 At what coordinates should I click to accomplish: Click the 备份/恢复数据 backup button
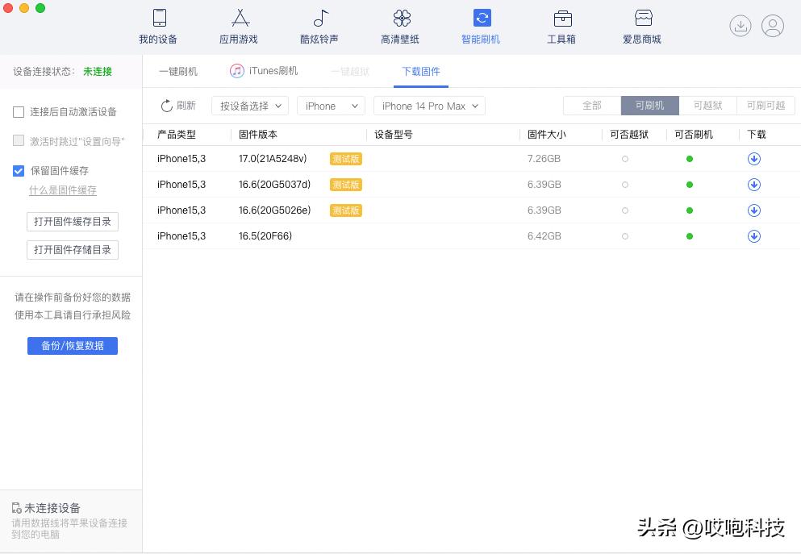point(72,346)
